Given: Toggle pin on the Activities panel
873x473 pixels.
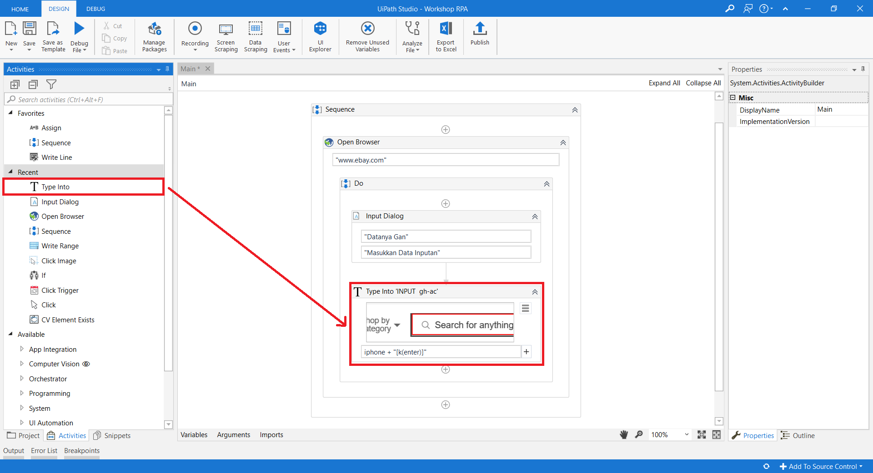Looking at the screenshot, I should pos(167,69).
